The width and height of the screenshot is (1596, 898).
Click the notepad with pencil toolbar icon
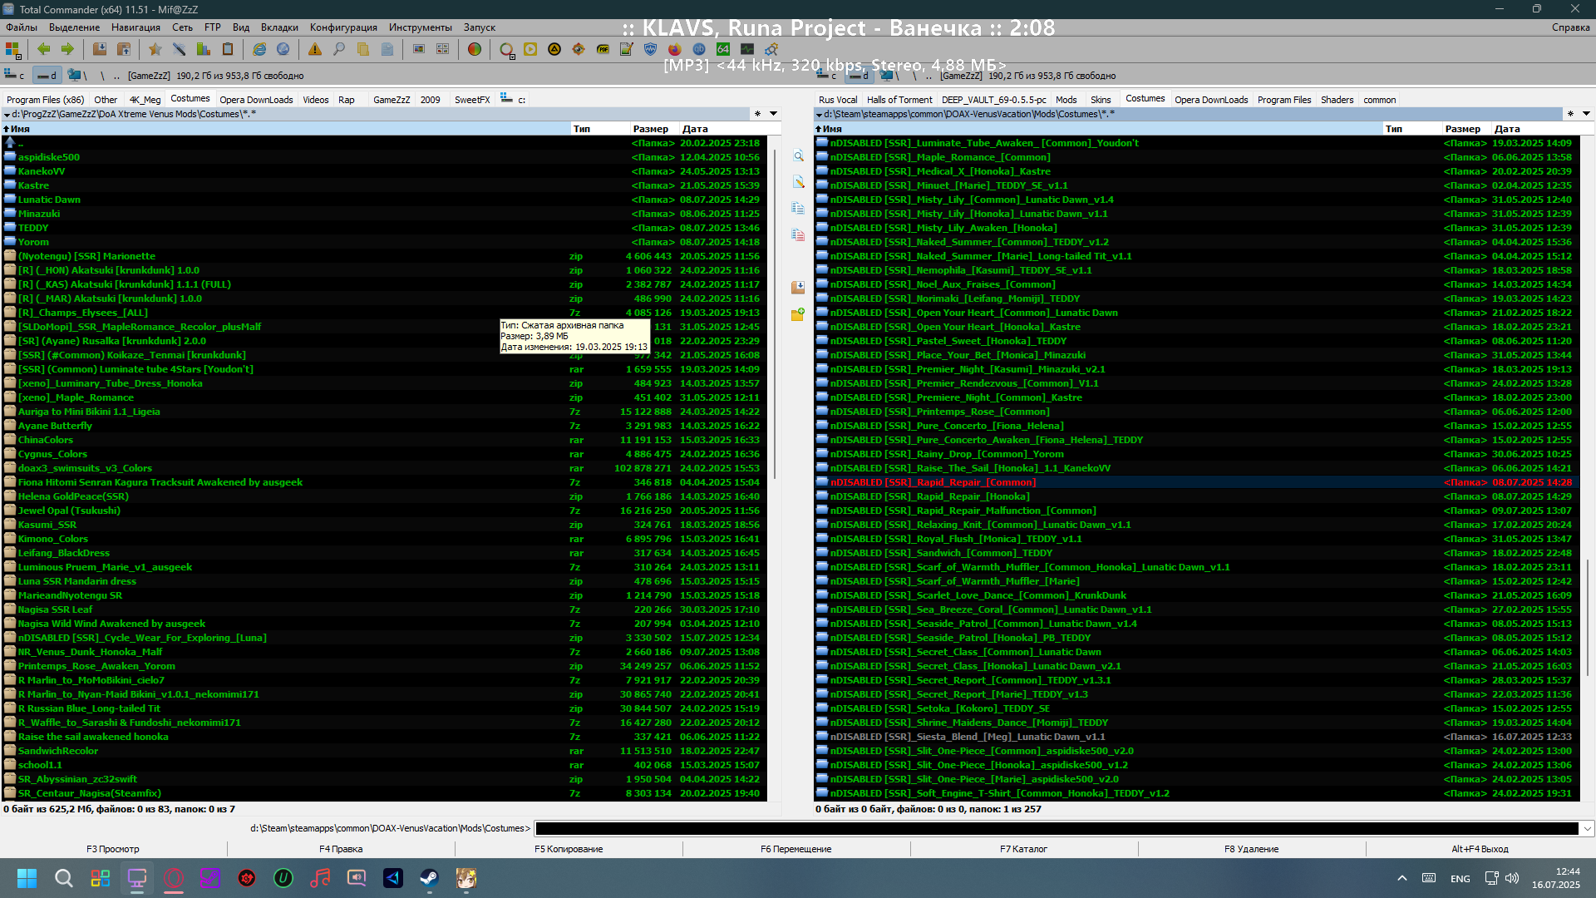(627, 49)
